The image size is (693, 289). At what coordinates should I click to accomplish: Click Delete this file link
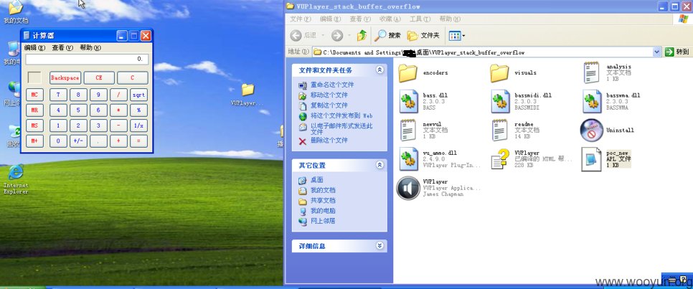coord(329,141)
